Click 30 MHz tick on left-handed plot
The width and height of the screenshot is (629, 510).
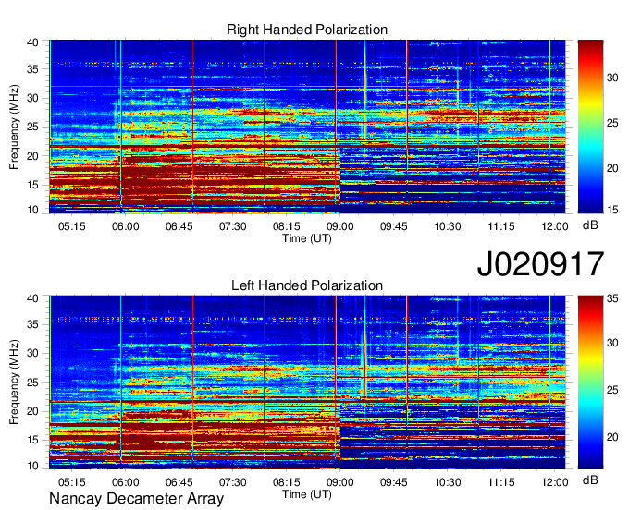coord(32,353)
